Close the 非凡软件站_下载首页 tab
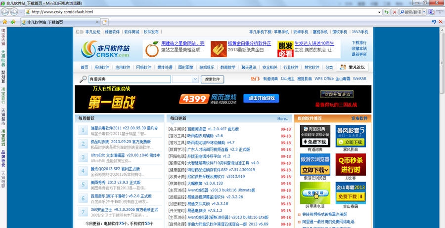The height and width of the screenshot is (228, 445). (x=97, y=22)
